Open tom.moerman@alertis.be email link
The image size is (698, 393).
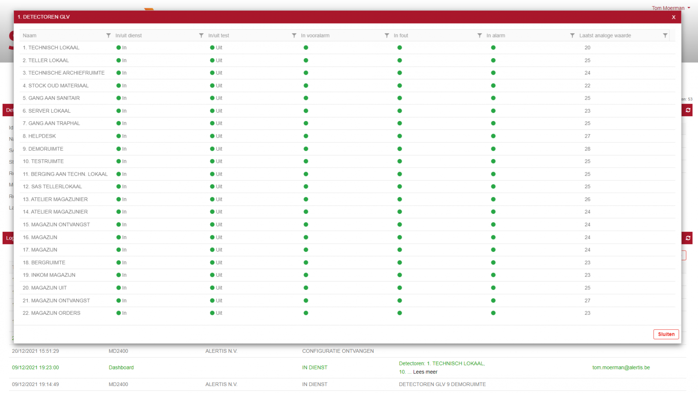(621, 368)
